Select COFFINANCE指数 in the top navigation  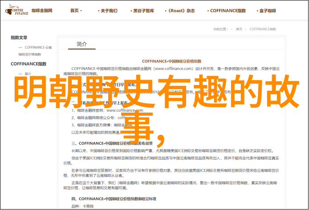pos(227,11)
